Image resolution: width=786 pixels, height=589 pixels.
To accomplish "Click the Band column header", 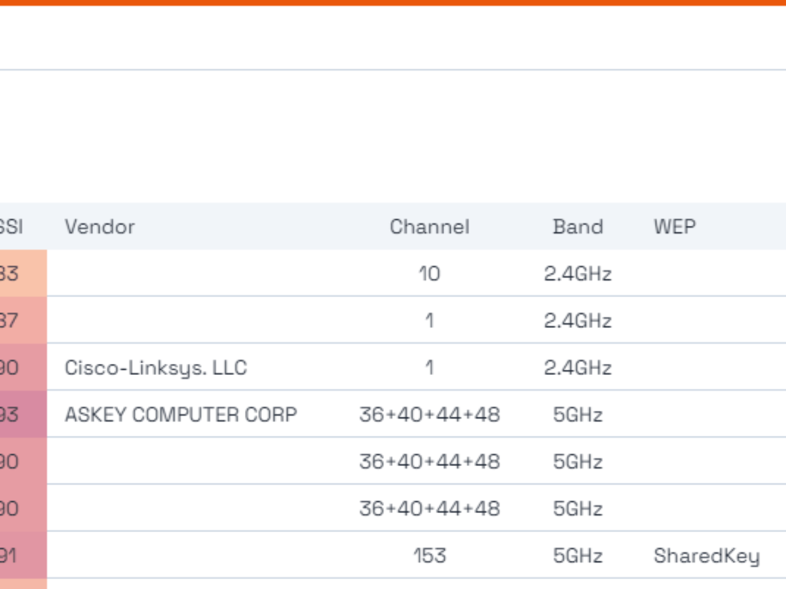I will pyautogui.click(x=577, y=227).
